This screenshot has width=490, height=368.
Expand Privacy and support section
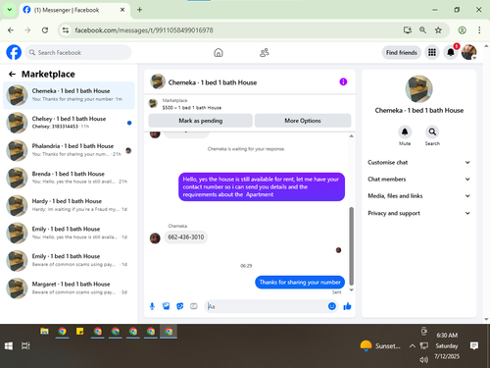point(418,213)
